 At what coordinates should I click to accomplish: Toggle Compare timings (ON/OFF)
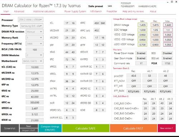pos(50,128)
